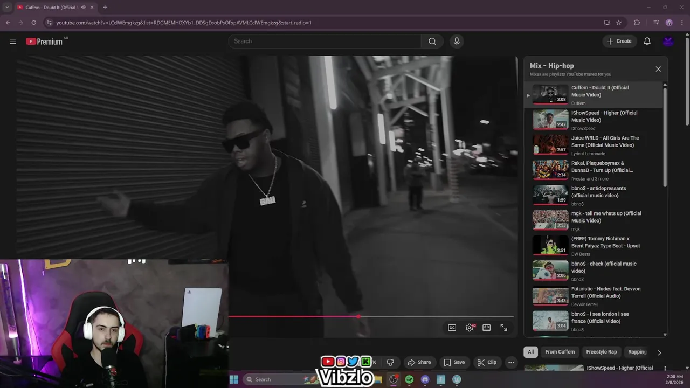This screenshot has width=690, height=388.
Task: Open Discord from the taskbar
Action: coord(425,379)
